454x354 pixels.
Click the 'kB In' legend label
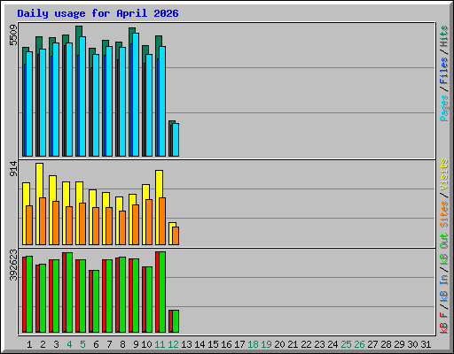coord(444,289)
